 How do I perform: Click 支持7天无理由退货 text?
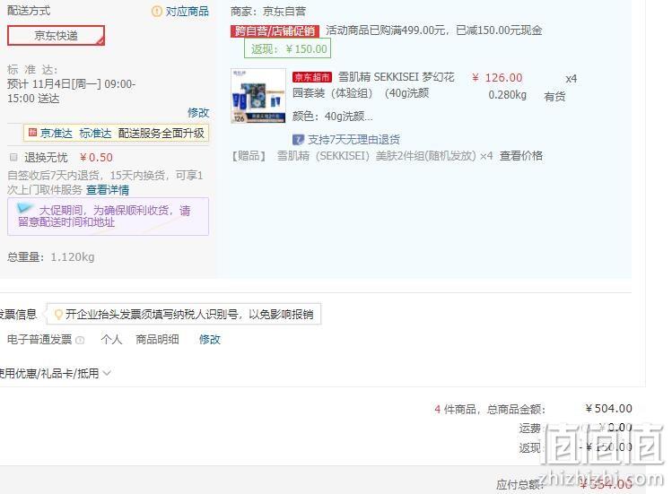click(353, 139)
